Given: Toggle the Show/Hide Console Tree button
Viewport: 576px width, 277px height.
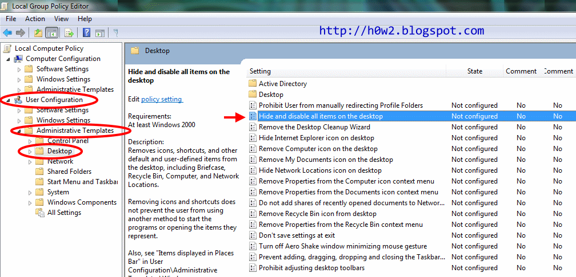Looking at the screenshot, I should coord(51,33).
